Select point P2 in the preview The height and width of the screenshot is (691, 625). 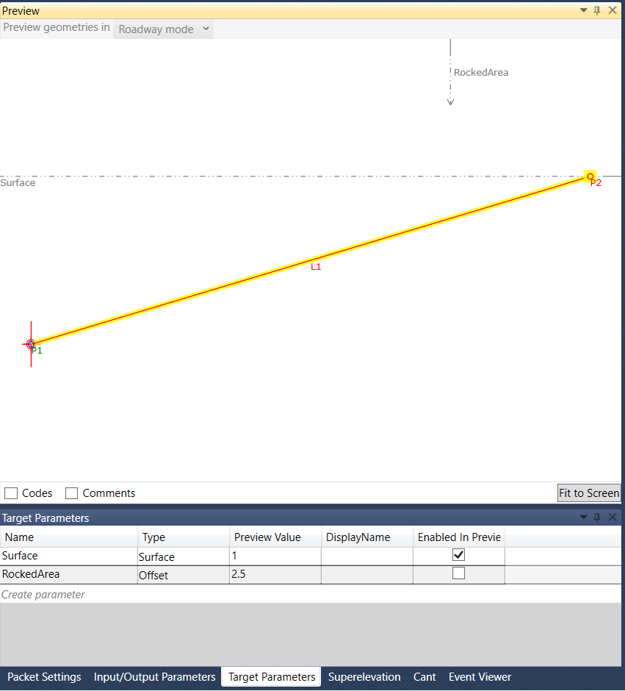pyautogui.click(x=590, y=176)
